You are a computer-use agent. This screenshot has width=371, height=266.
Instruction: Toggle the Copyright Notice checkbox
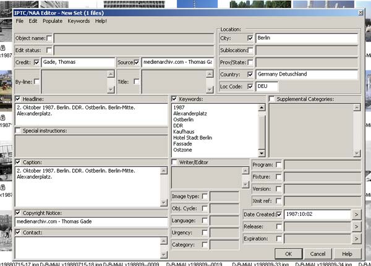point(18,212)
